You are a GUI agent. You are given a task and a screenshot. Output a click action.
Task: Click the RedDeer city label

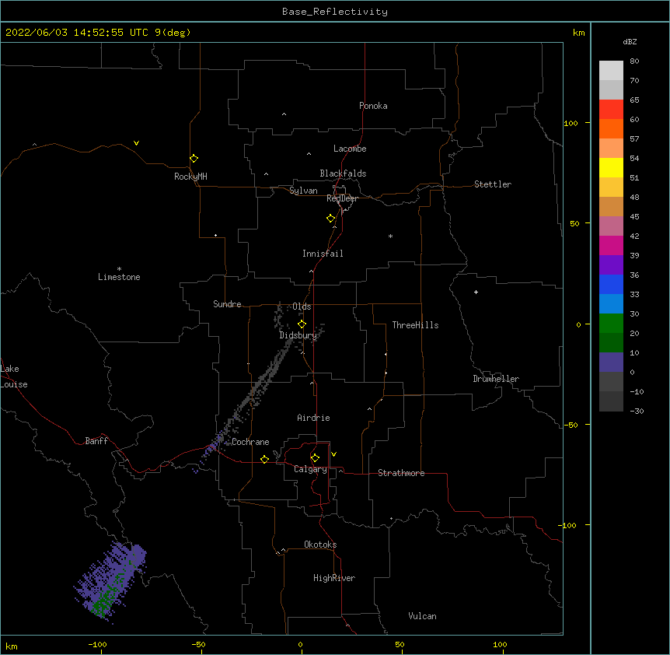tap(342, 198)
